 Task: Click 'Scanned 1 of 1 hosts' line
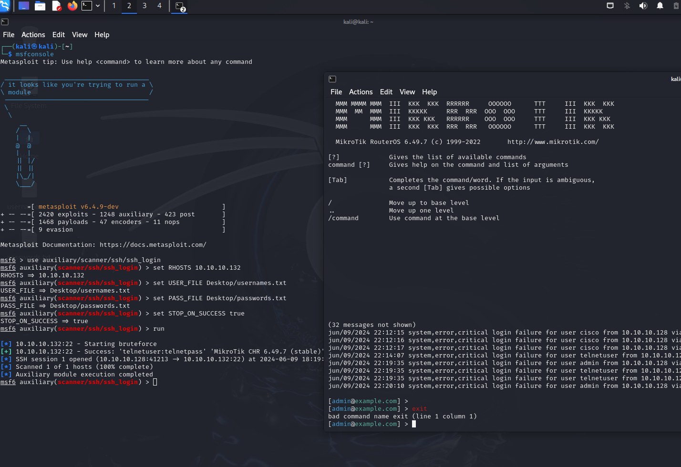tap(77, 367)
